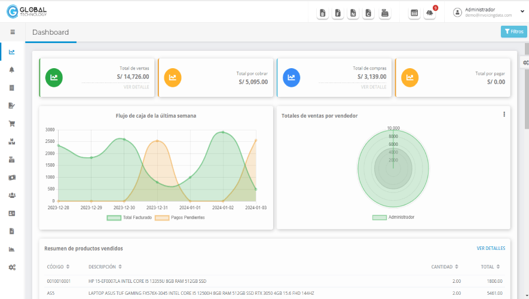Click the S/ 5,095.00 receivable amount

(253, 82)
